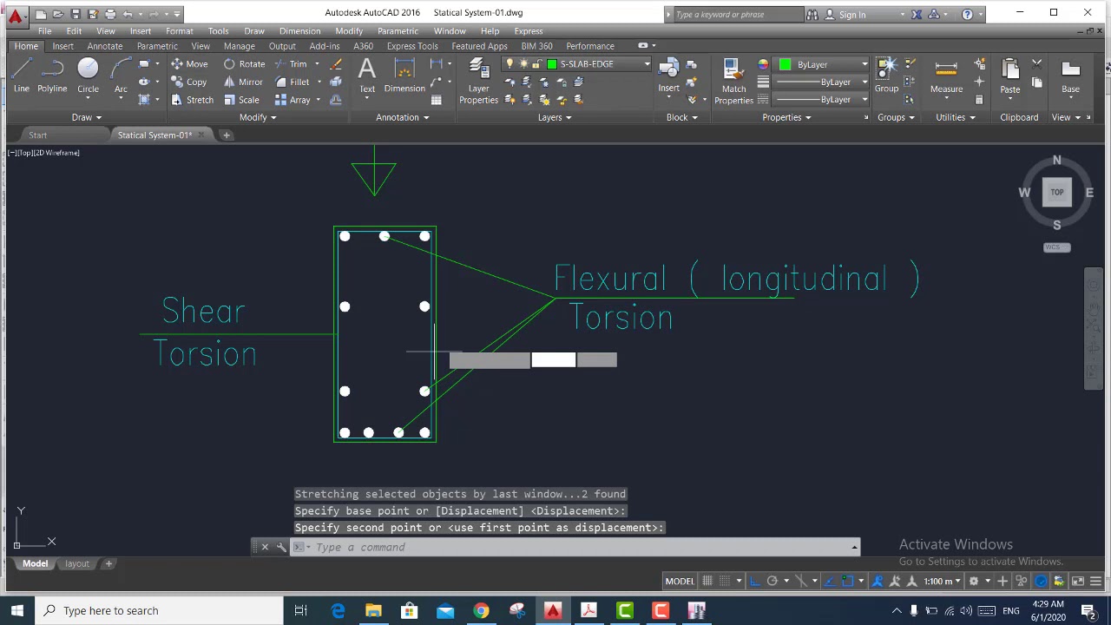The width and height of the screenshot is (1111, 625).
Task: Switch to the Express Tools ribbon tab
Action: pyautogui.click(x=412, y=46)
